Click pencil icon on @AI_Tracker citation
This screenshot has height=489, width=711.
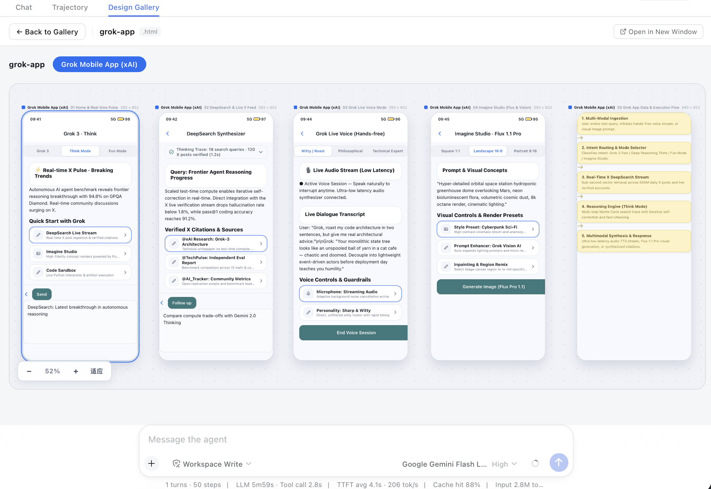coord(174,281)
